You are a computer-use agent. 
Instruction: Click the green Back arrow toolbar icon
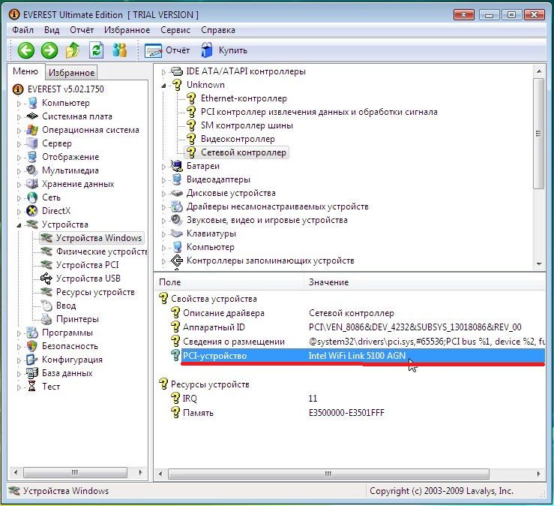coord(25,50)
